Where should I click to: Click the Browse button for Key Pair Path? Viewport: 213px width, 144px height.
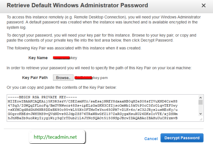coord(63,78)
